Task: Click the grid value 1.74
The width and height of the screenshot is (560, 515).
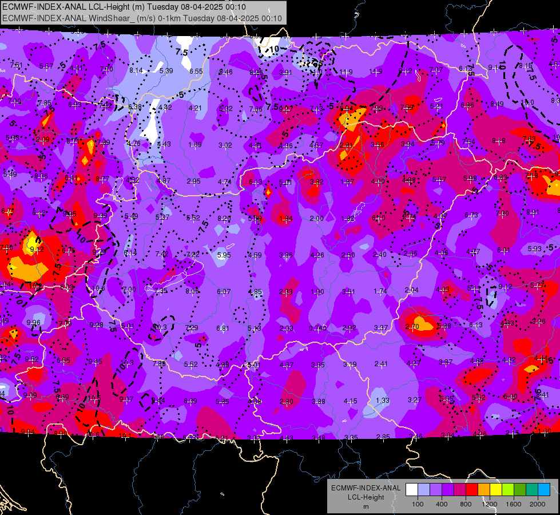Action: (x=380, y=291)
